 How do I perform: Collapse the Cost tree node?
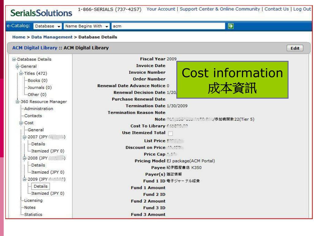(x=21, y=123)
